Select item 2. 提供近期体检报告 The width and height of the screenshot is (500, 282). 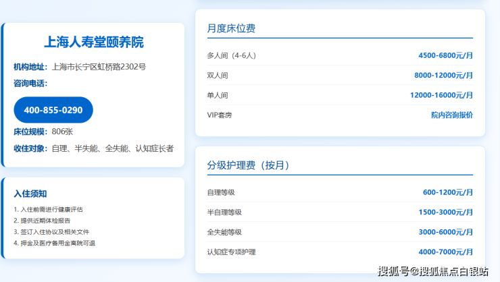42,221
